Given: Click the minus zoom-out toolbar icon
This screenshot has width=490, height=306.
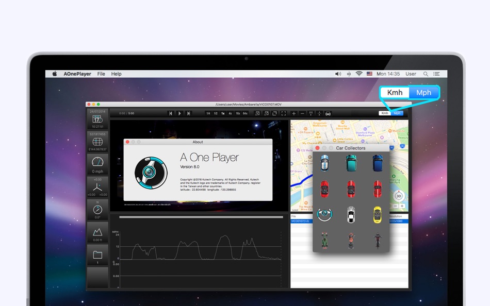Looking at the screenshot, I should click(302, 113).
